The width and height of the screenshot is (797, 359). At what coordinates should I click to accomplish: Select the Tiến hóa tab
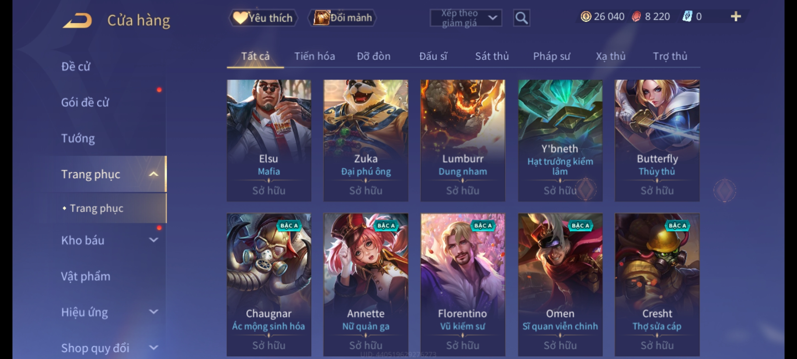pos(314,56)
